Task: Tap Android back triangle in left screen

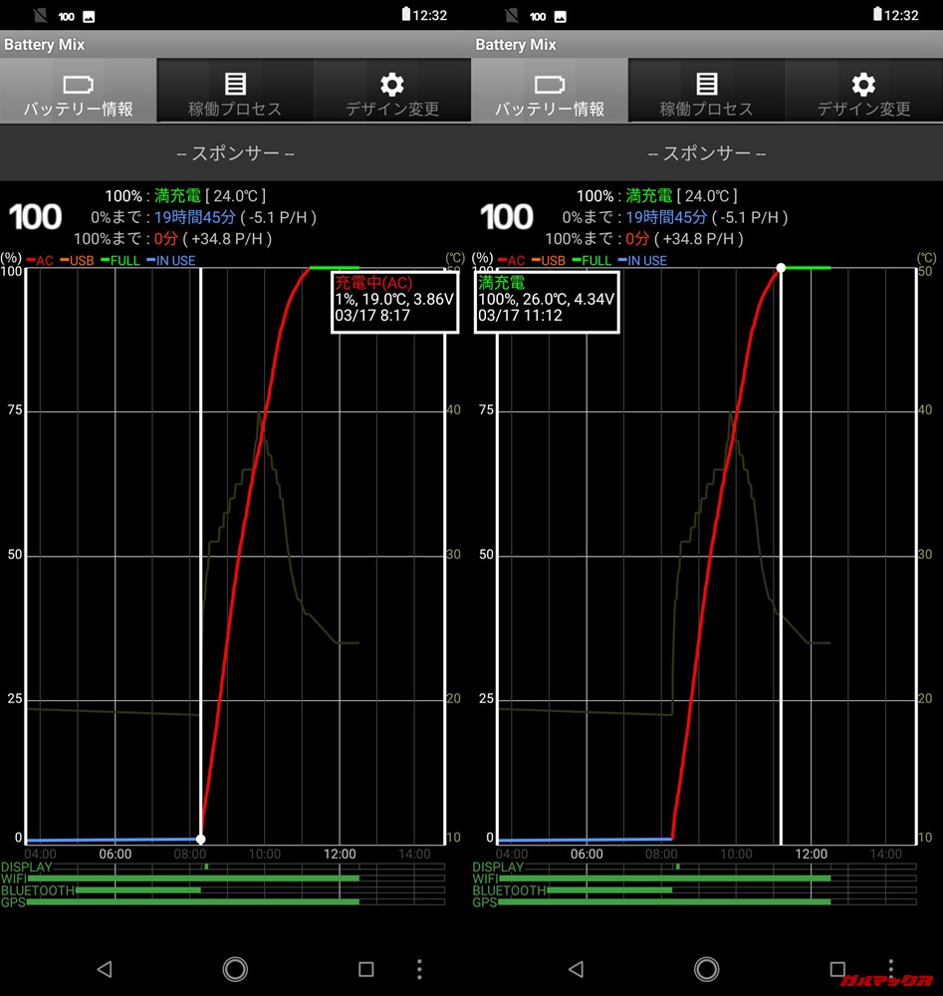Action: [105, 968]
